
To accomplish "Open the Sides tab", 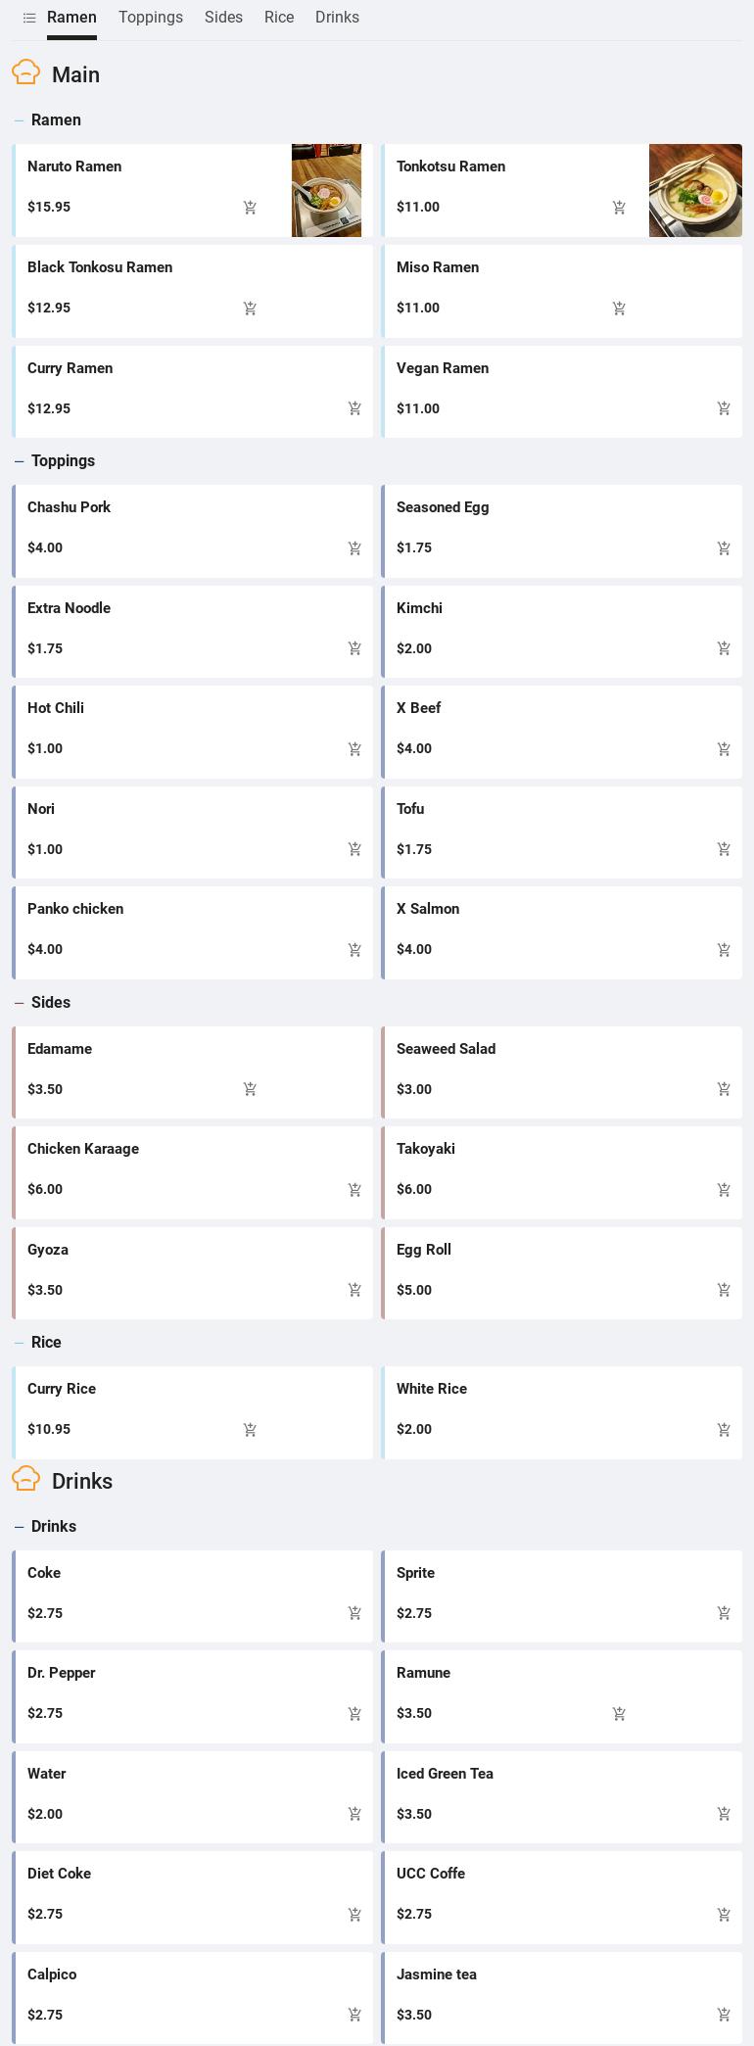I will (x=223, y=18).
